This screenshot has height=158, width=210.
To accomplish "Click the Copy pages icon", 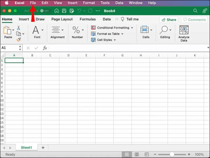I will click(x=18, y=34).
